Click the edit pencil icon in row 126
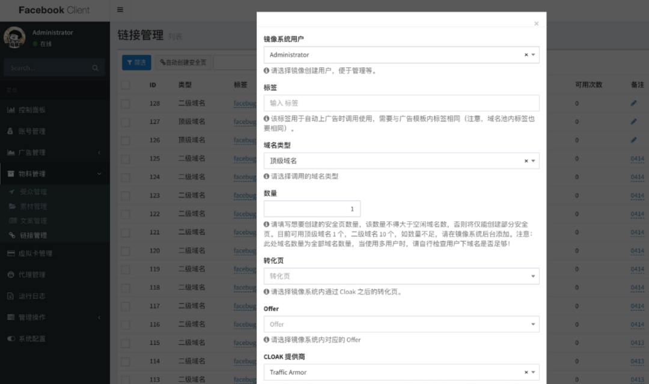 [634, 140]
